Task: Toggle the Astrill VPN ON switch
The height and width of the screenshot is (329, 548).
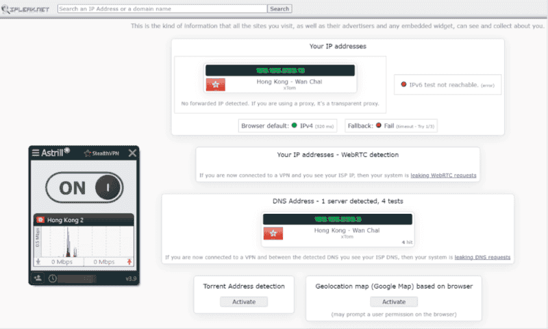Action: 84,187
